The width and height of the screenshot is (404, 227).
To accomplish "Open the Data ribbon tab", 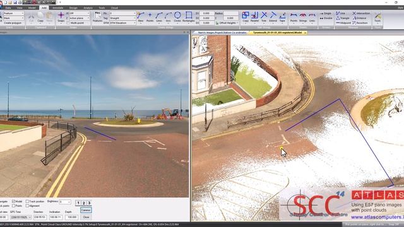I will click(8, 8).
